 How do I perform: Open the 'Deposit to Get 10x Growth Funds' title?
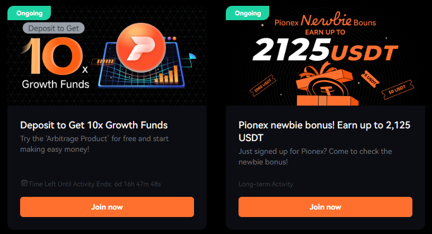click(x=94, y=125)
